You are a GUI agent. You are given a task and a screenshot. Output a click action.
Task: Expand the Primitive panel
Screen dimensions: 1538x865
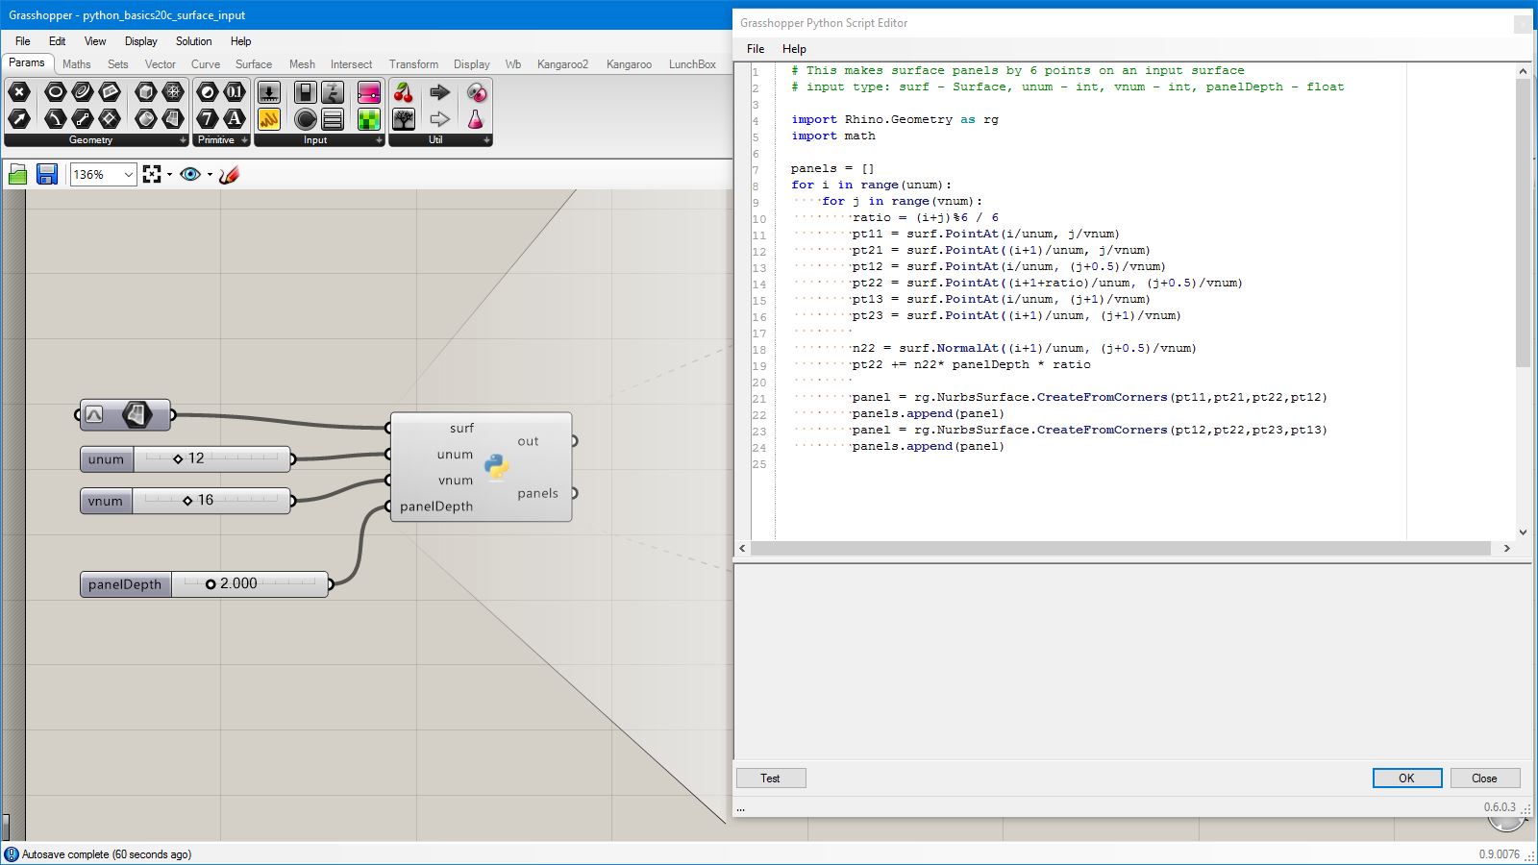(x=244, y=140)
